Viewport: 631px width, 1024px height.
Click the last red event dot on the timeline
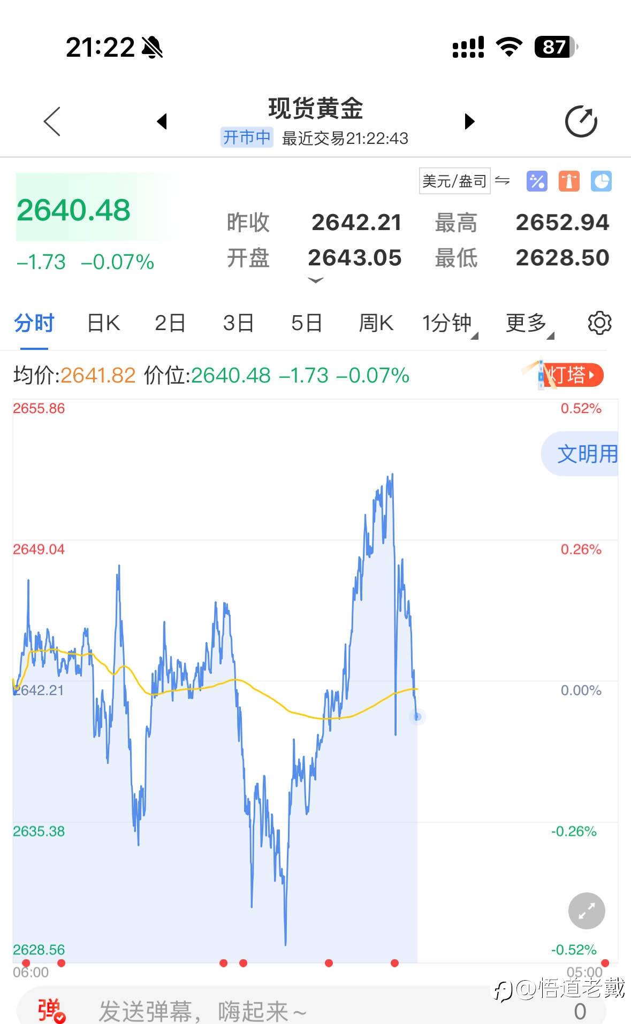tap(605, 963)
